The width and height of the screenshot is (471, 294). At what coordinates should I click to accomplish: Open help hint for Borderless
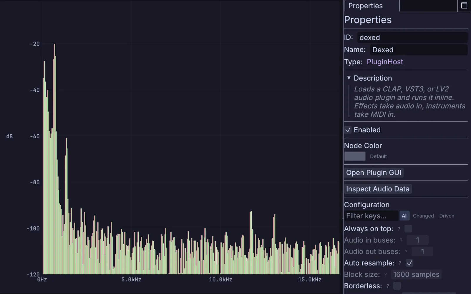tap(388, 286)
